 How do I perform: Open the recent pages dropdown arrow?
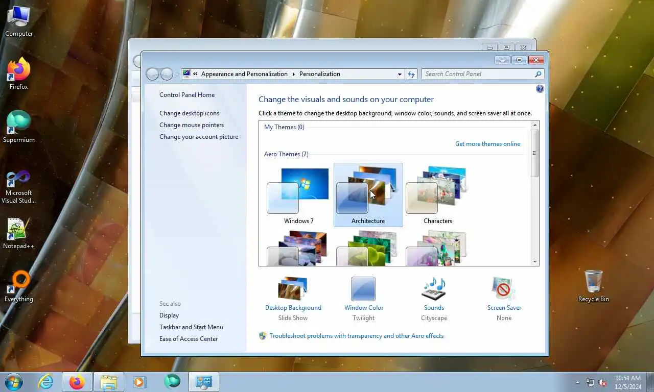pos(177,74)
